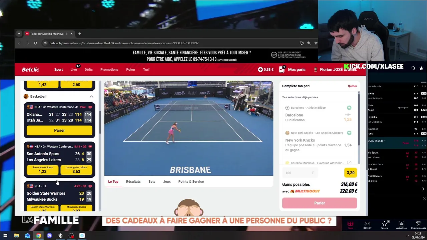Click the zoom magnifier icon in address bar
Image resolution: width=427 pixels, height=240 pixels.
coord(309,43)
